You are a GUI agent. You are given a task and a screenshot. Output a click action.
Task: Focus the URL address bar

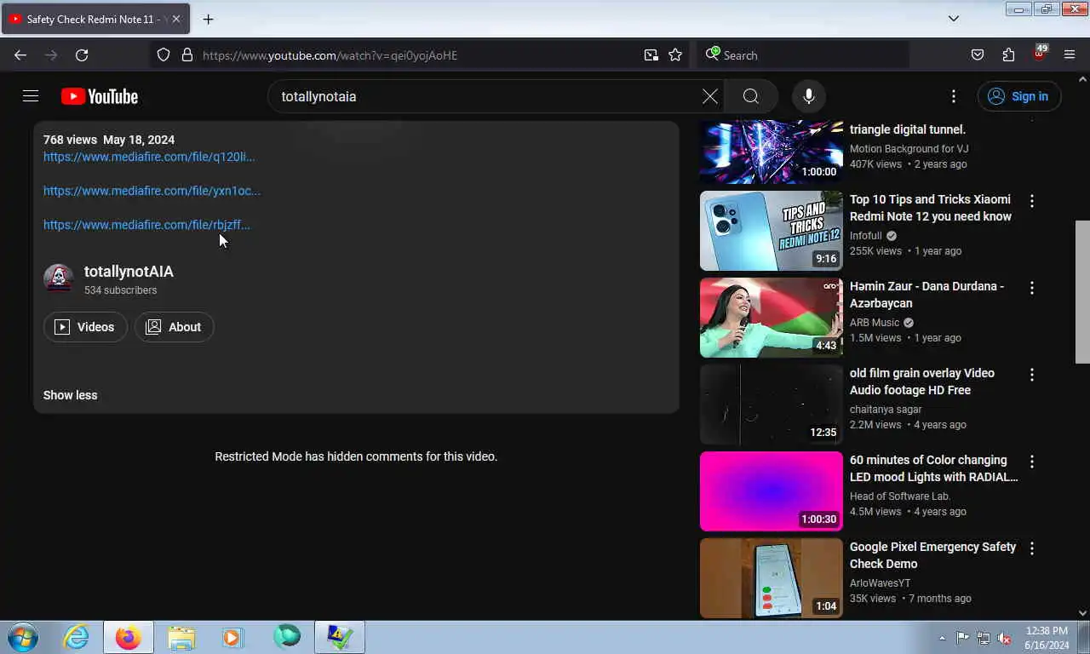click(x=417, y=55)
